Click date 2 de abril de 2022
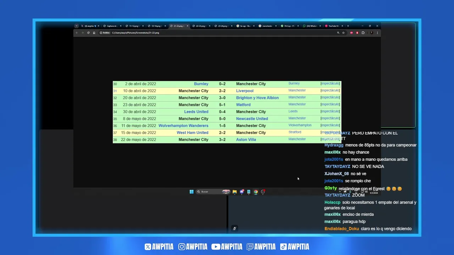The height and width of the screenshot is (255, 454). [x=140, y=84]
